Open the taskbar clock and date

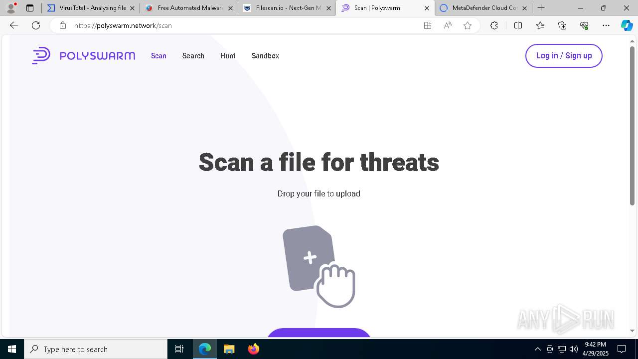pos(595,349)
